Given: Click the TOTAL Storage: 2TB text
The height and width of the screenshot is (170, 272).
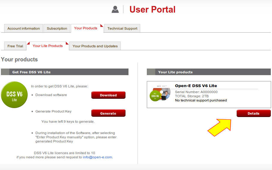Looking at the screenshot, I should pyautogui.click(x=192, y=96).
